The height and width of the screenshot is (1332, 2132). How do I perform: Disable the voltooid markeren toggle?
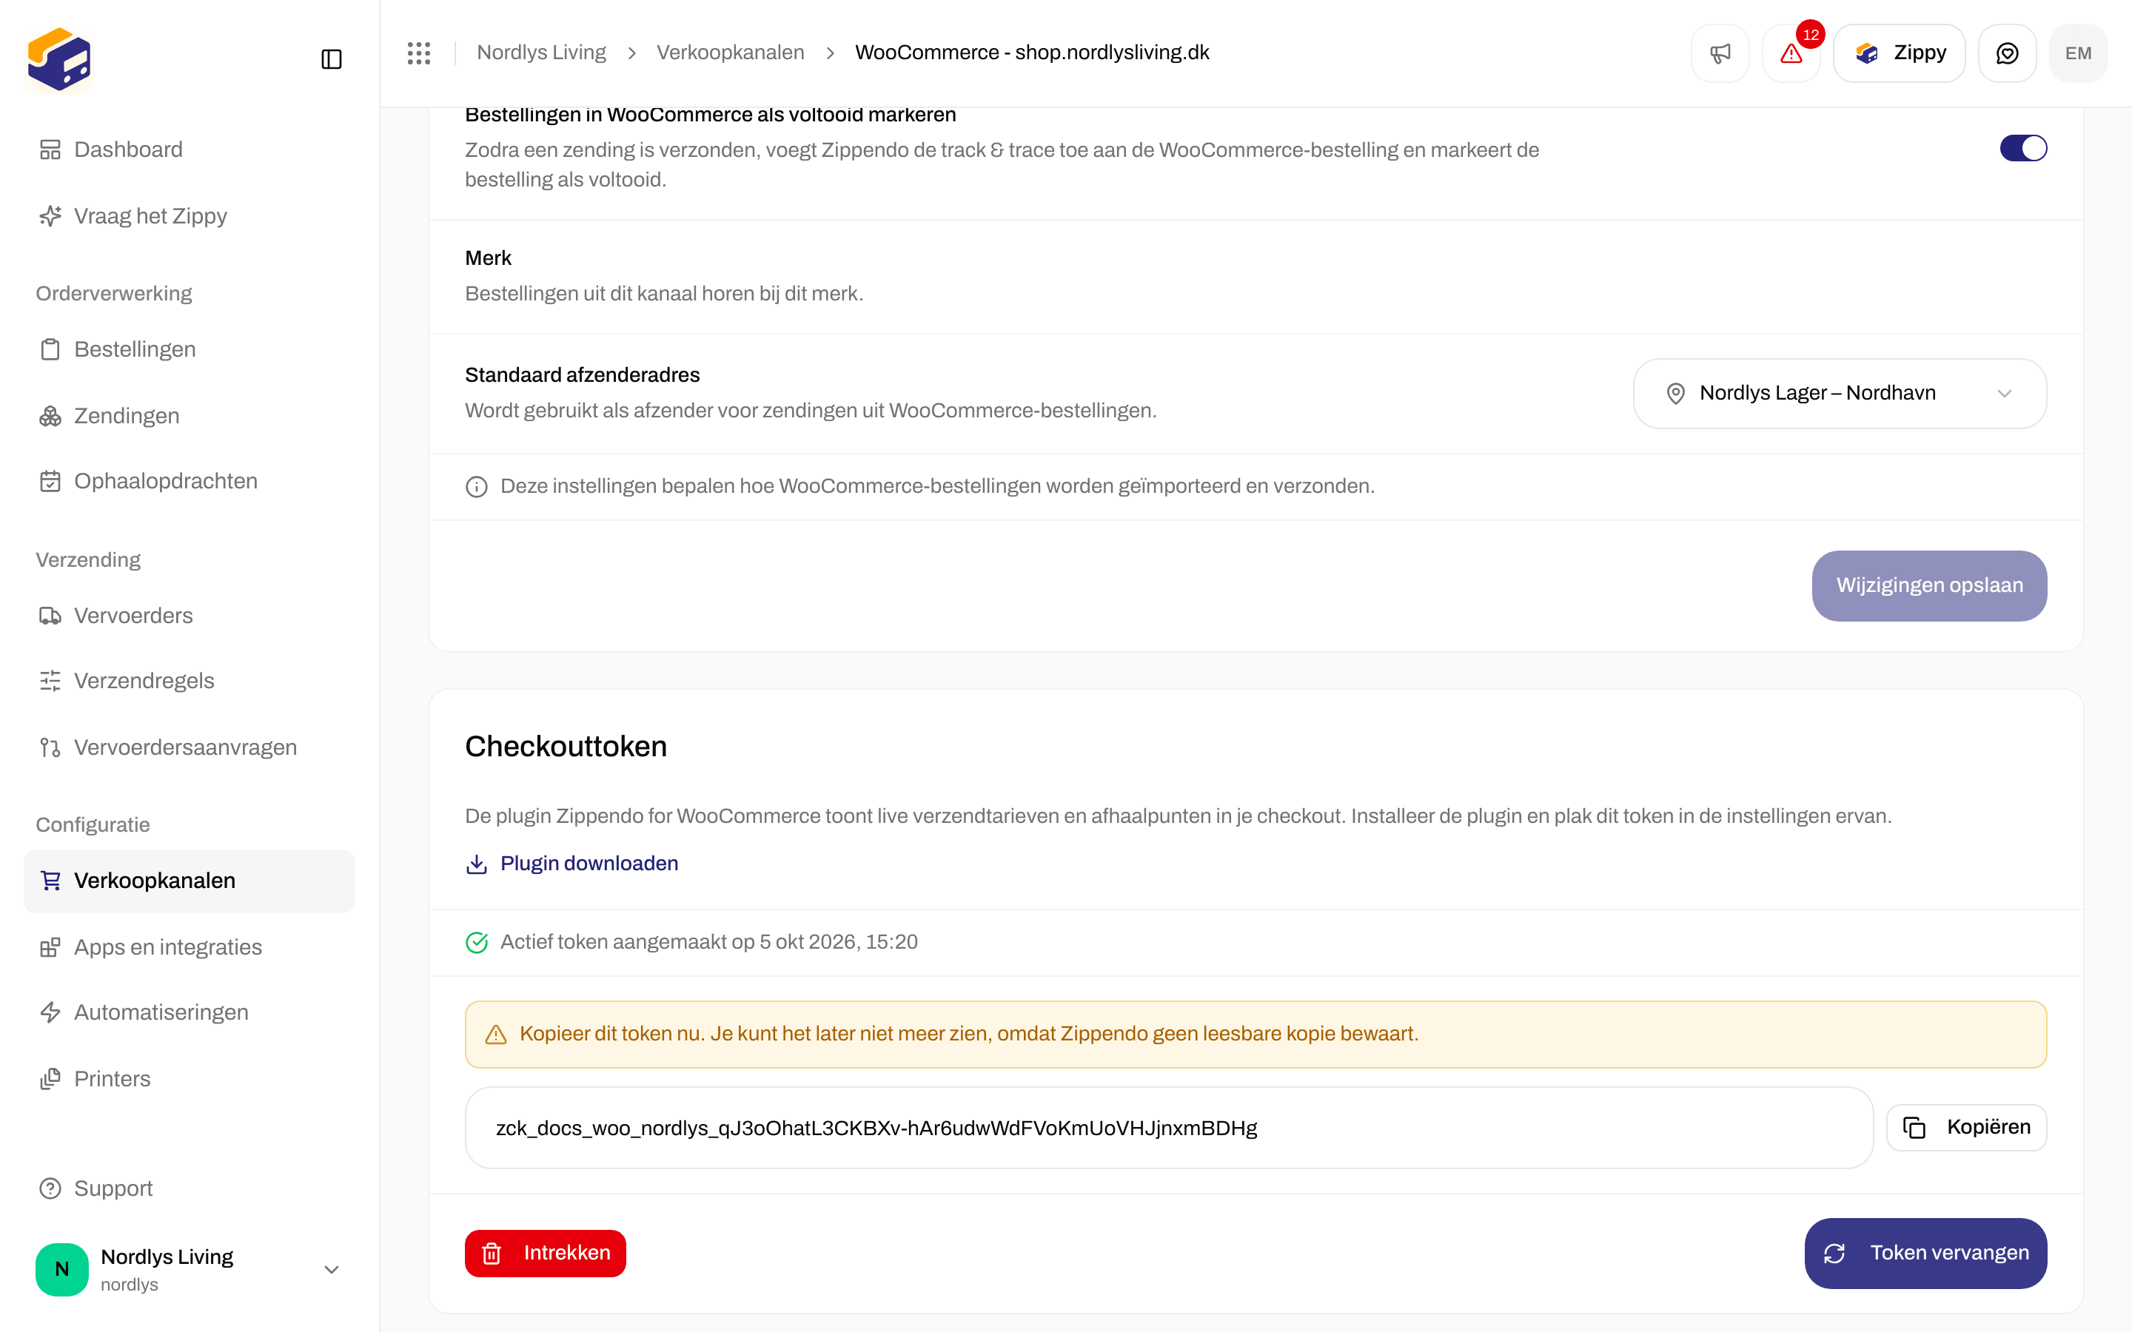(x=2022, y=148)
